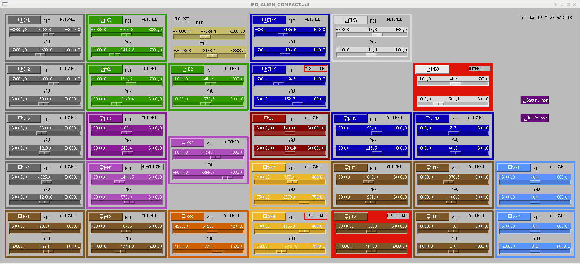Image resolution: width=580 pixels, height=264 pixels.
Task: Open the SR3 related display button
Action: coord(187,217)
